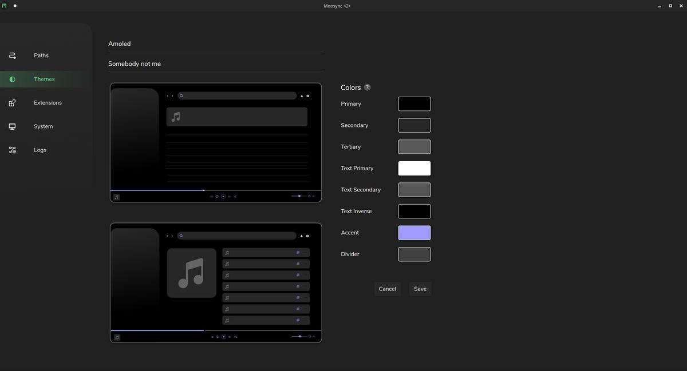
Task: Pick the Text Primary color swatch
Action: 414,168
